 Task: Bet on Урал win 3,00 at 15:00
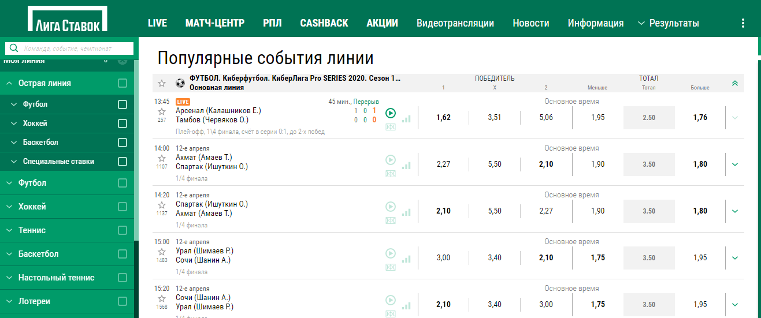[443, 257]
